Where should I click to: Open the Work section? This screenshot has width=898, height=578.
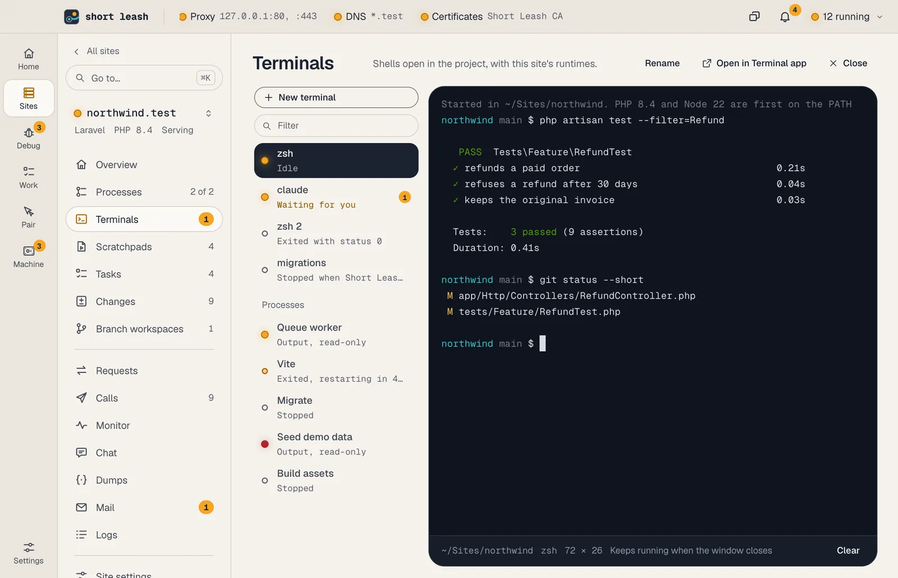(x=29, y=178)
